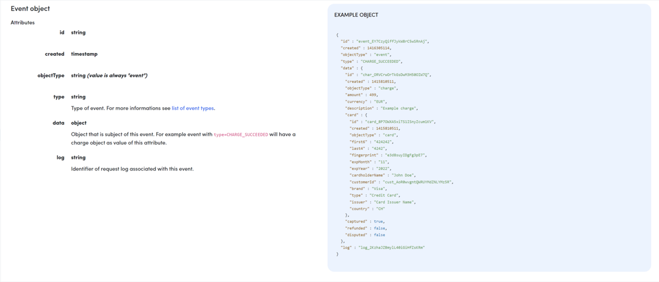Click the timestamp type label
This screenshot has height=282, width=659.
(84, 54)
